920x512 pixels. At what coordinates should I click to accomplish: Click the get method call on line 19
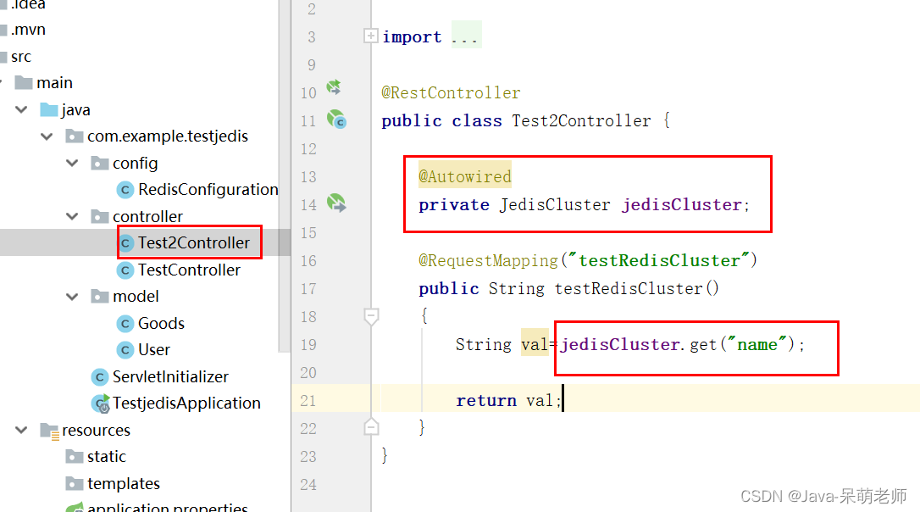tap(703, 345)
